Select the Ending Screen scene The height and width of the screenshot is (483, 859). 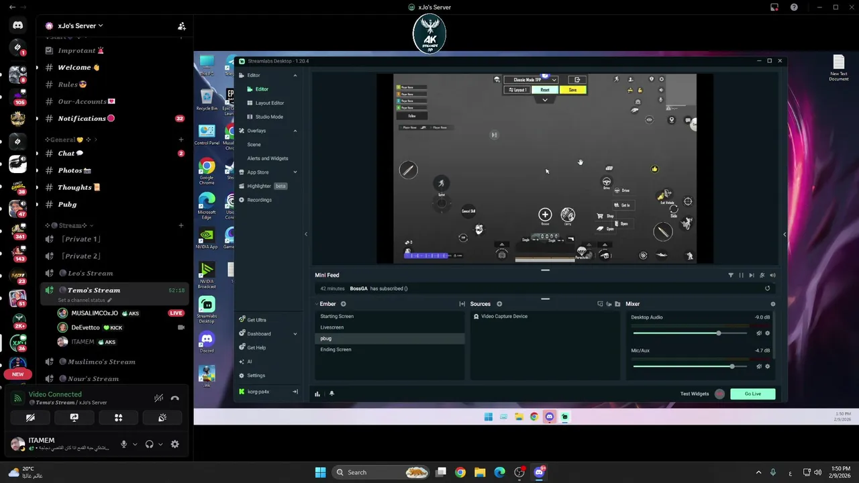[390, 350]
